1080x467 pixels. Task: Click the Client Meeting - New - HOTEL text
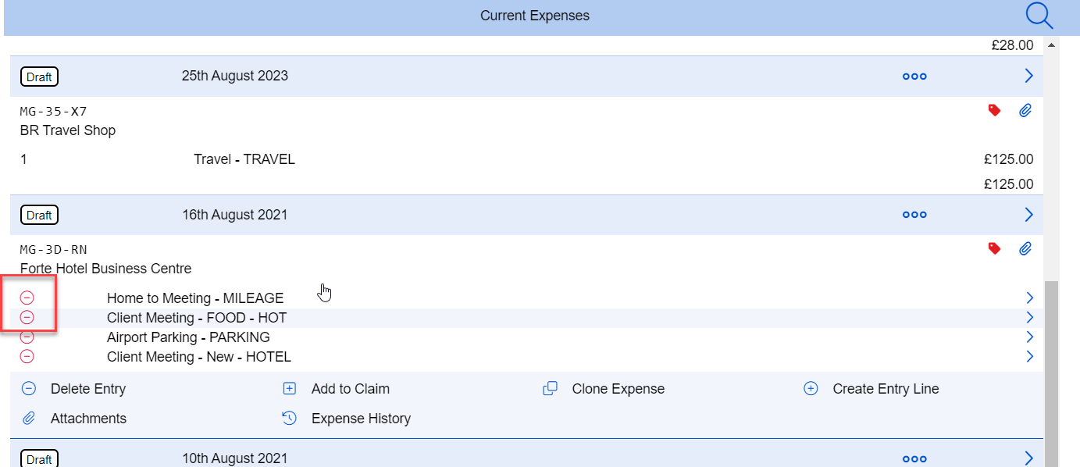point(199,357)
